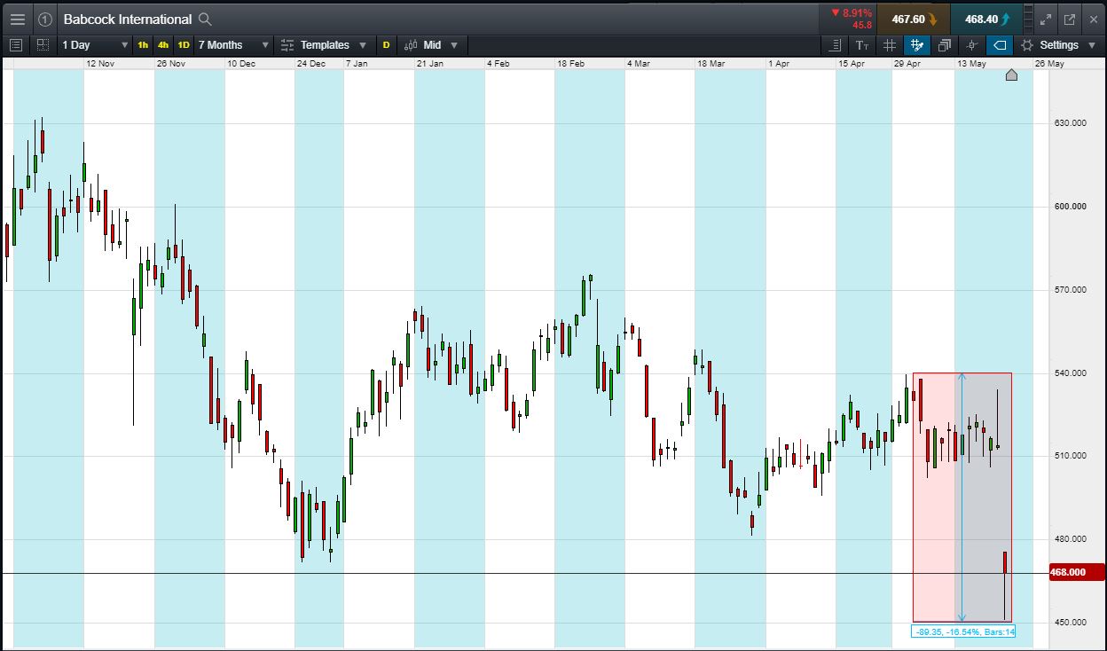Click the 13 May date on time axis
Viewport: 1107px width, 651px height.
[x=971, y=64]
